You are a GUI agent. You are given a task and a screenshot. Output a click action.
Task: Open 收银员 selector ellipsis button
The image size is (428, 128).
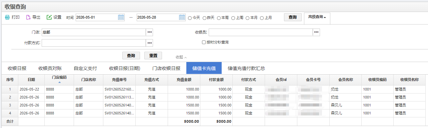(x=316, y=32)
